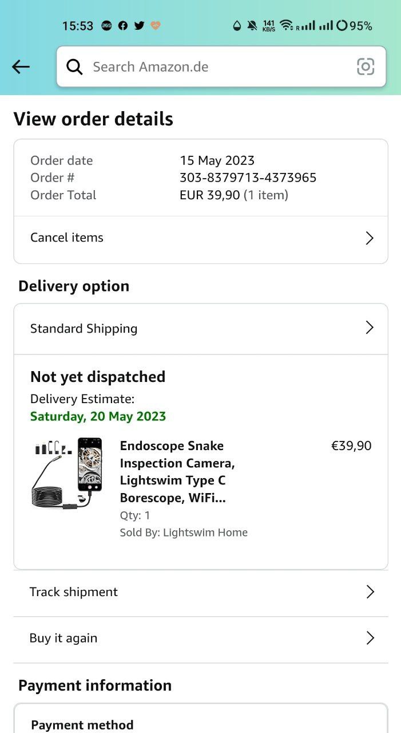Tap the search magnifier icon
Image resolution: width=401 pixels, height=733 pixels.
[74, 67]
